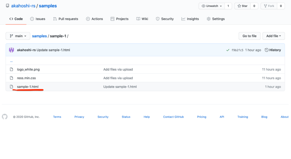Open logo_white.png file
Image resolution: width=291 pixels, height=159 pixels.
(x=28, y=69)
